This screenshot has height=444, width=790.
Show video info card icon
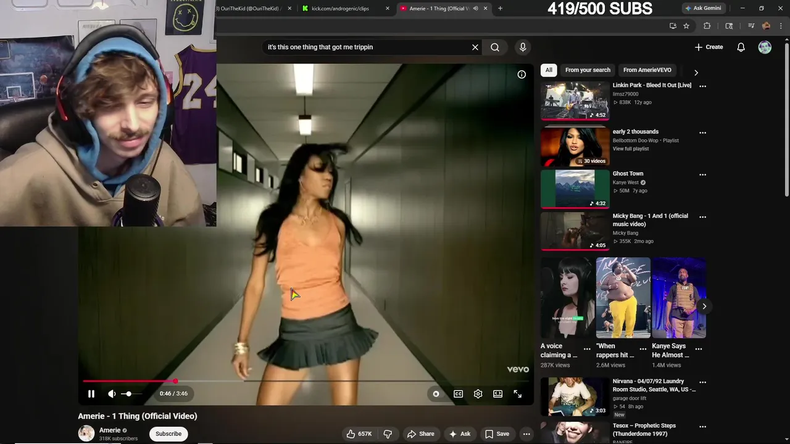(x=522, y=75)
